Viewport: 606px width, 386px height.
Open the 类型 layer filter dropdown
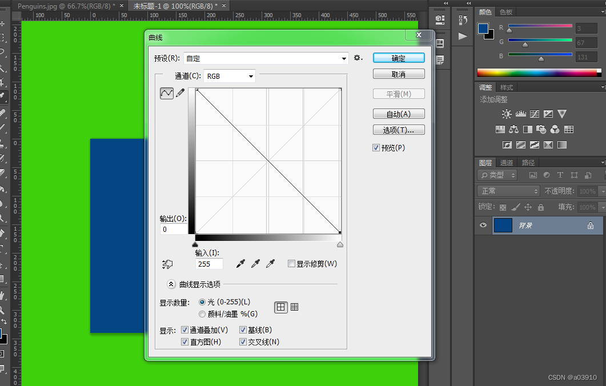(x=498, y=175)
